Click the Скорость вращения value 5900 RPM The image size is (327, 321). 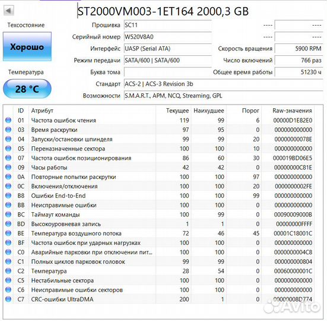(x=299, y=49)
